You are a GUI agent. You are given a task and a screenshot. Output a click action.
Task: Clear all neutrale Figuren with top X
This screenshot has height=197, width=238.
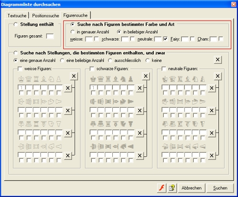point(218,76)
